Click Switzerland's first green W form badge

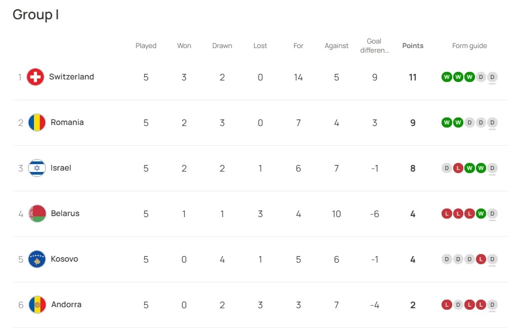pyautogui.click(x=446, y=77)
